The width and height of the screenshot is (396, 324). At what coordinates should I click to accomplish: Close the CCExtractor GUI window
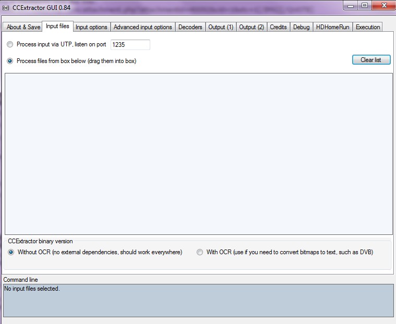[384, 6]
